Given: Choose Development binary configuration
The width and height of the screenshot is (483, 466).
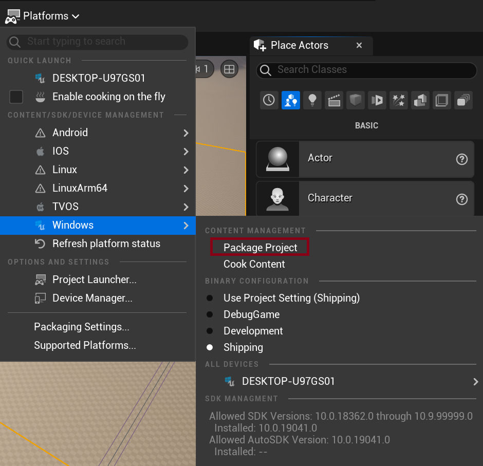Looking at the screenshot, I should point(253,331).
